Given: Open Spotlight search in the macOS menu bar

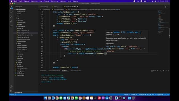Looking at the screenshot, I should pos(152,1).
